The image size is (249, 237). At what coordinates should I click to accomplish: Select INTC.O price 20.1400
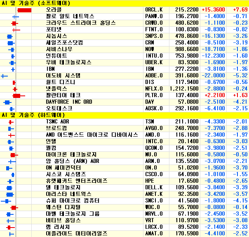click(x=188, y=141)
